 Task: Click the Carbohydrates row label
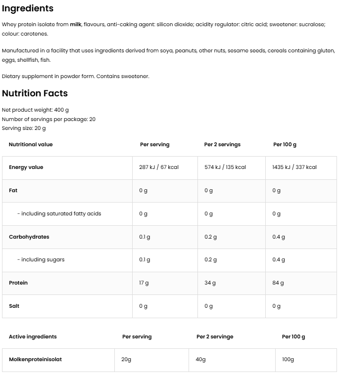29,237
